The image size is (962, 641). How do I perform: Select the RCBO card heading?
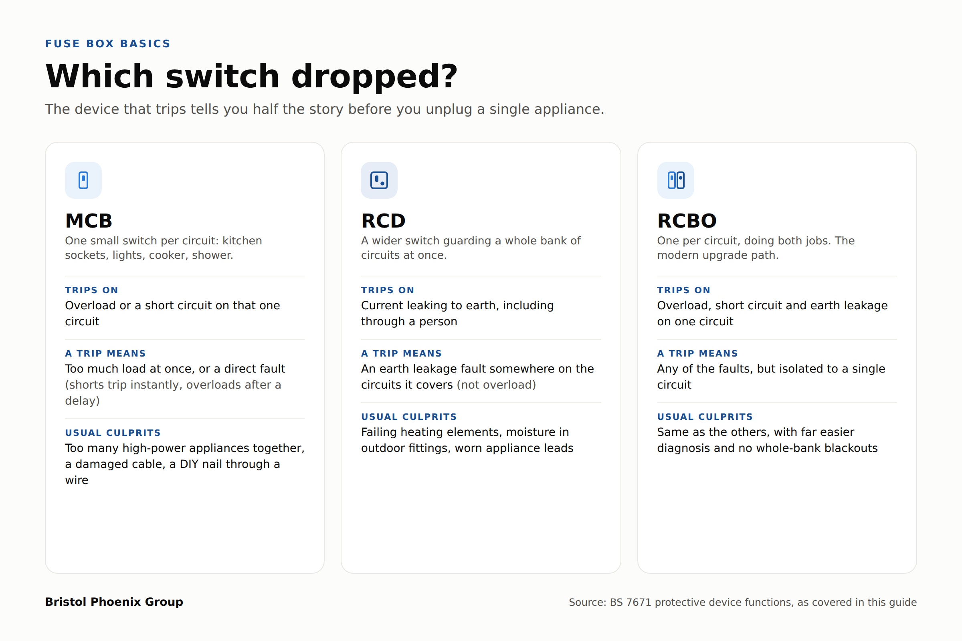(687, 221)
